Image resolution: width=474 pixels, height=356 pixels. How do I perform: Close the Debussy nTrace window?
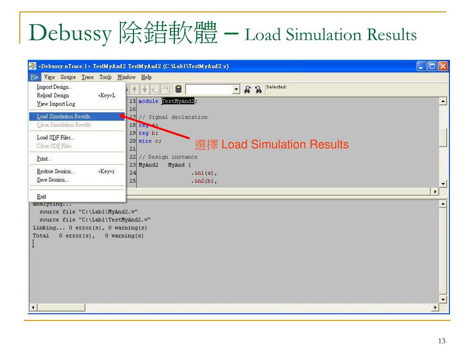443,66
